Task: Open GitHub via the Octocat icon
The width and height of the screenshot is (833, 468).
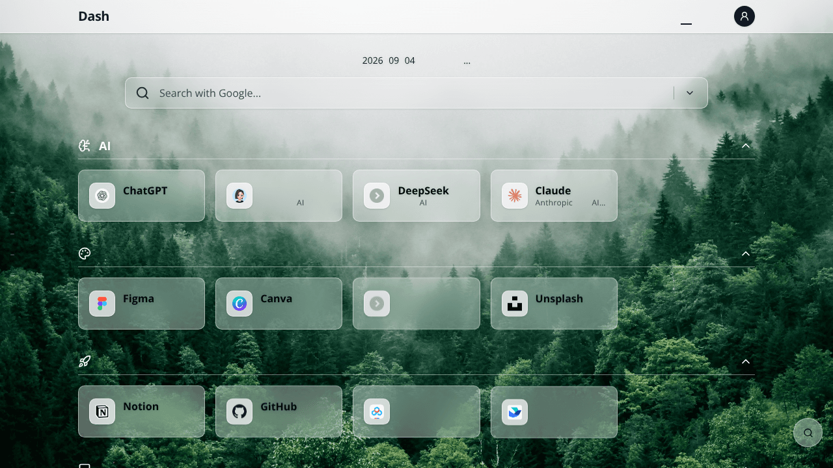Action: 239,411
